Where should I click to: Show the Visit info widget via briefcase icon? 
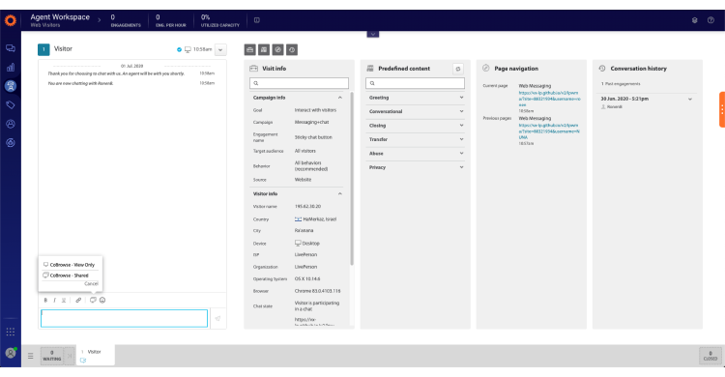click(x=250, y=49)
